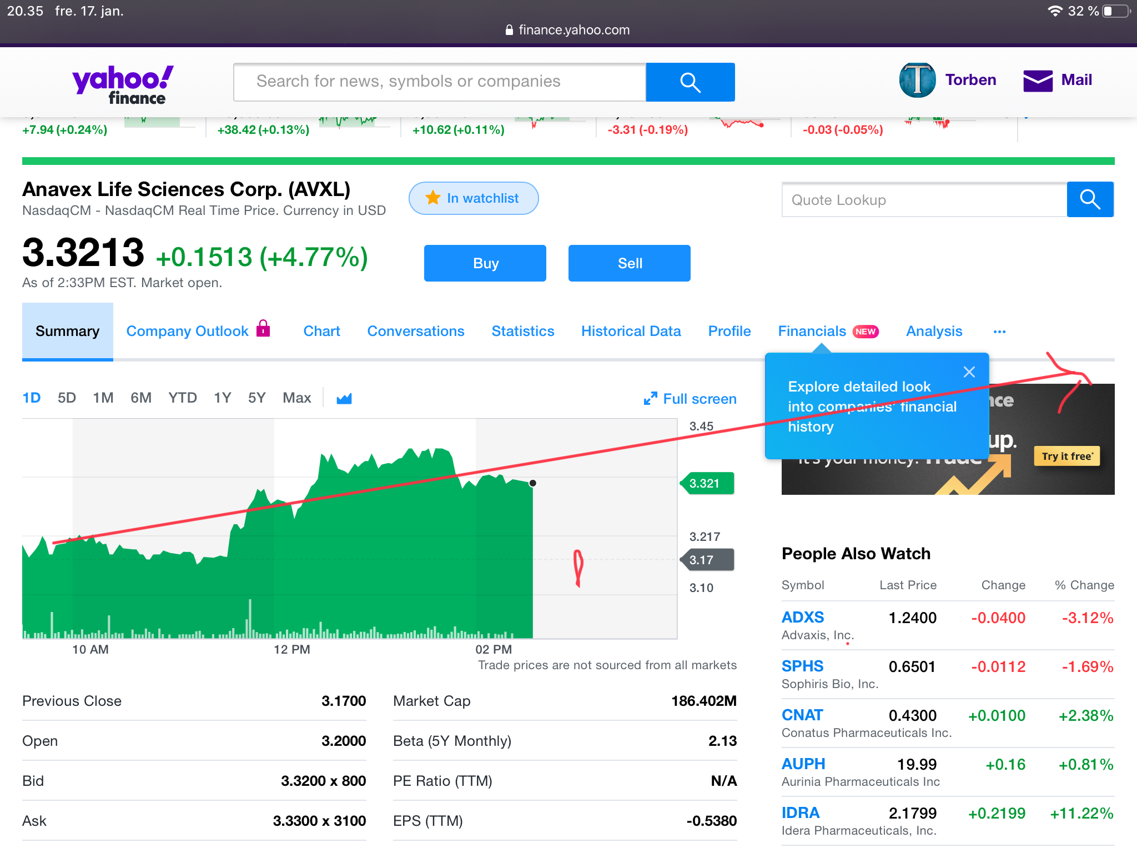This screenshot has width=1137, height=853.
Task: Click the blue search magnifier button
Action: 690,82
